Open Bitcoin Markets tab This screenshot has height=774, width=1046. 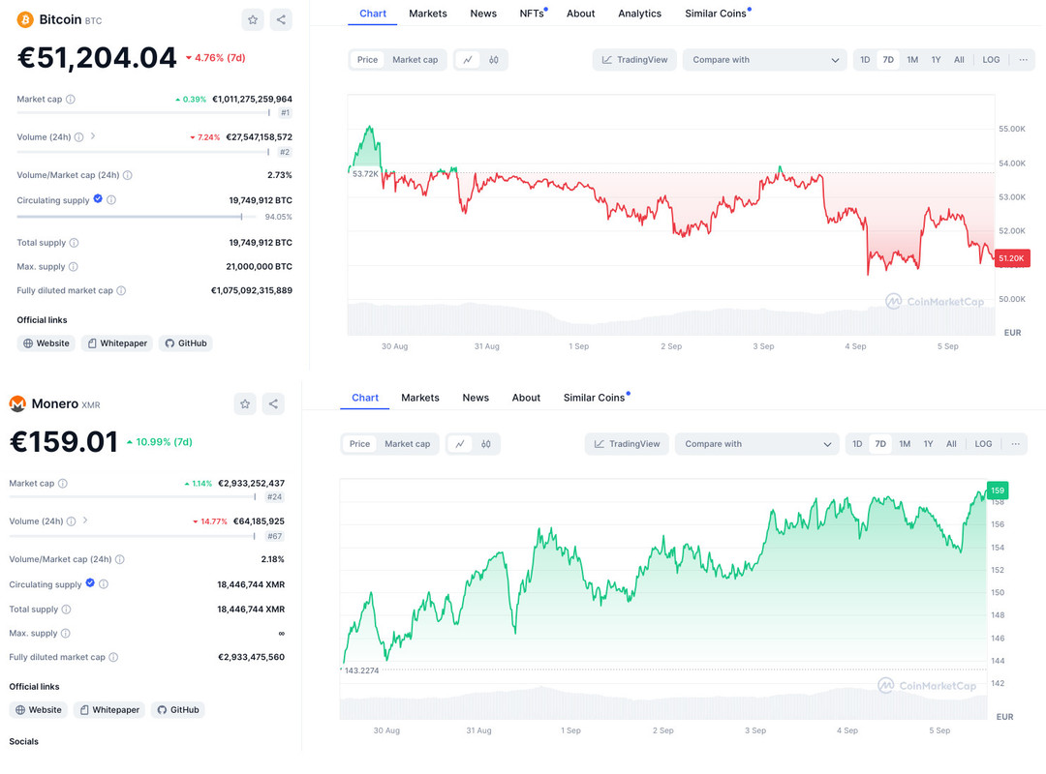428,14
